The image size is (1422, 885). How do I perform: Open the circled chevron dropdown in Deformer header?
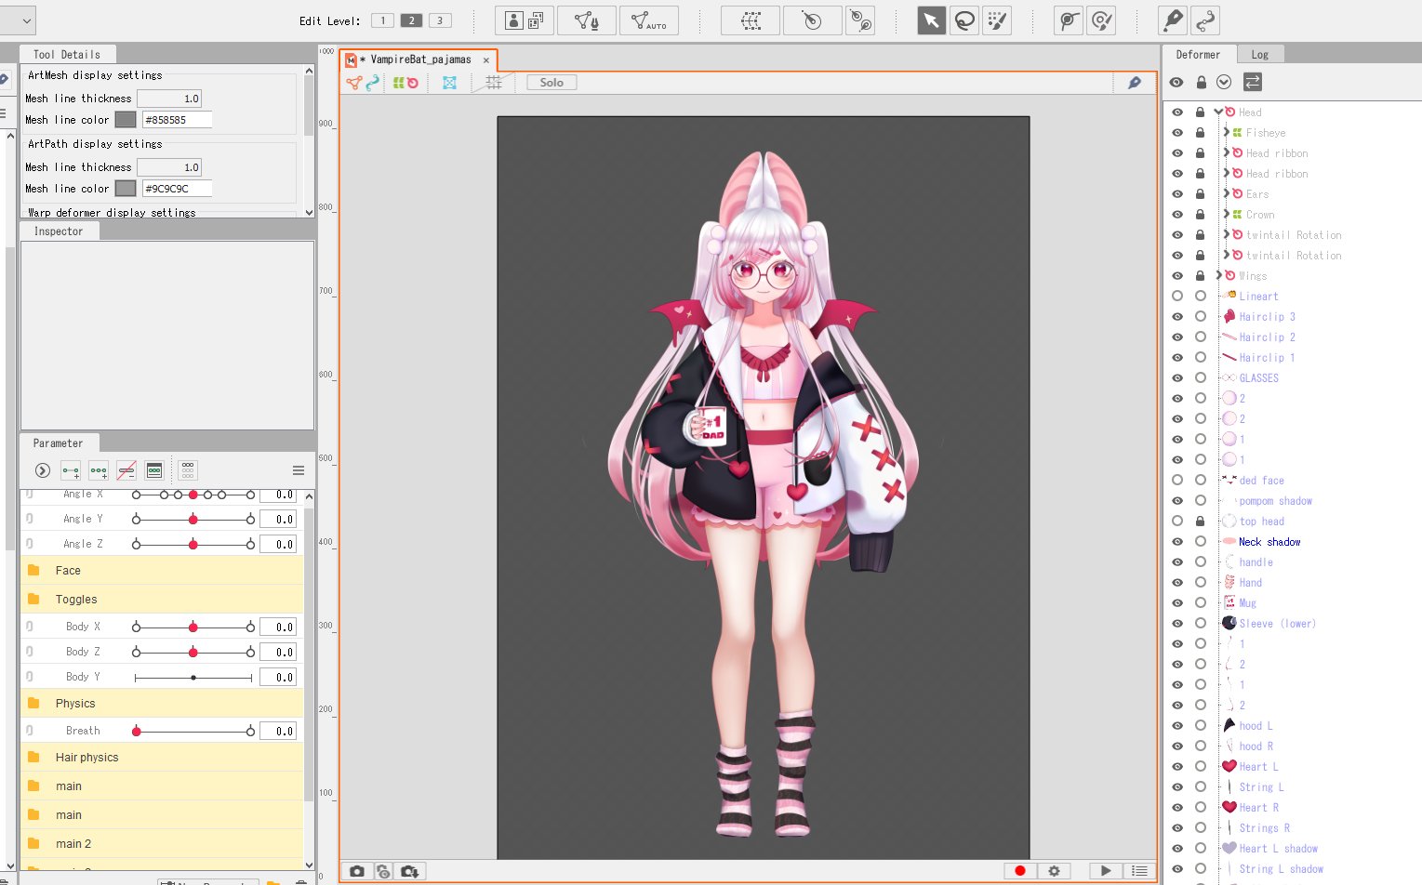[x=1224, y=82]
